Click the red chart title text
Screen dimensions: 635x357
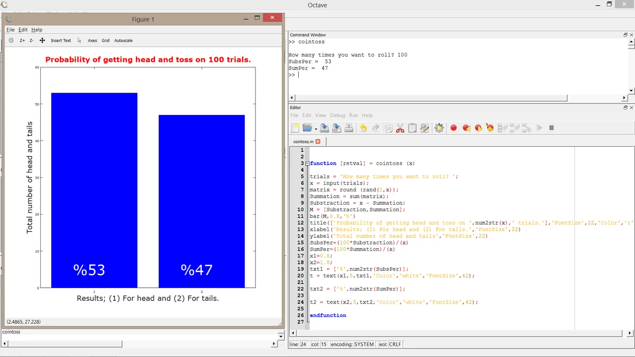[x=148, y=59]
